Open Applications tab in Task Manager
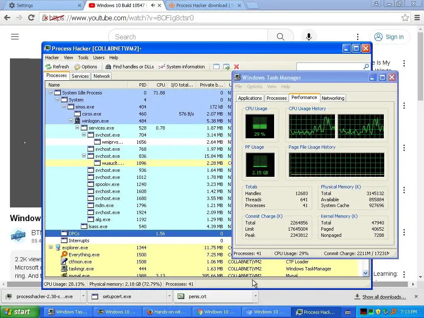The image size is (424, 318). click(x=250, y=98)
